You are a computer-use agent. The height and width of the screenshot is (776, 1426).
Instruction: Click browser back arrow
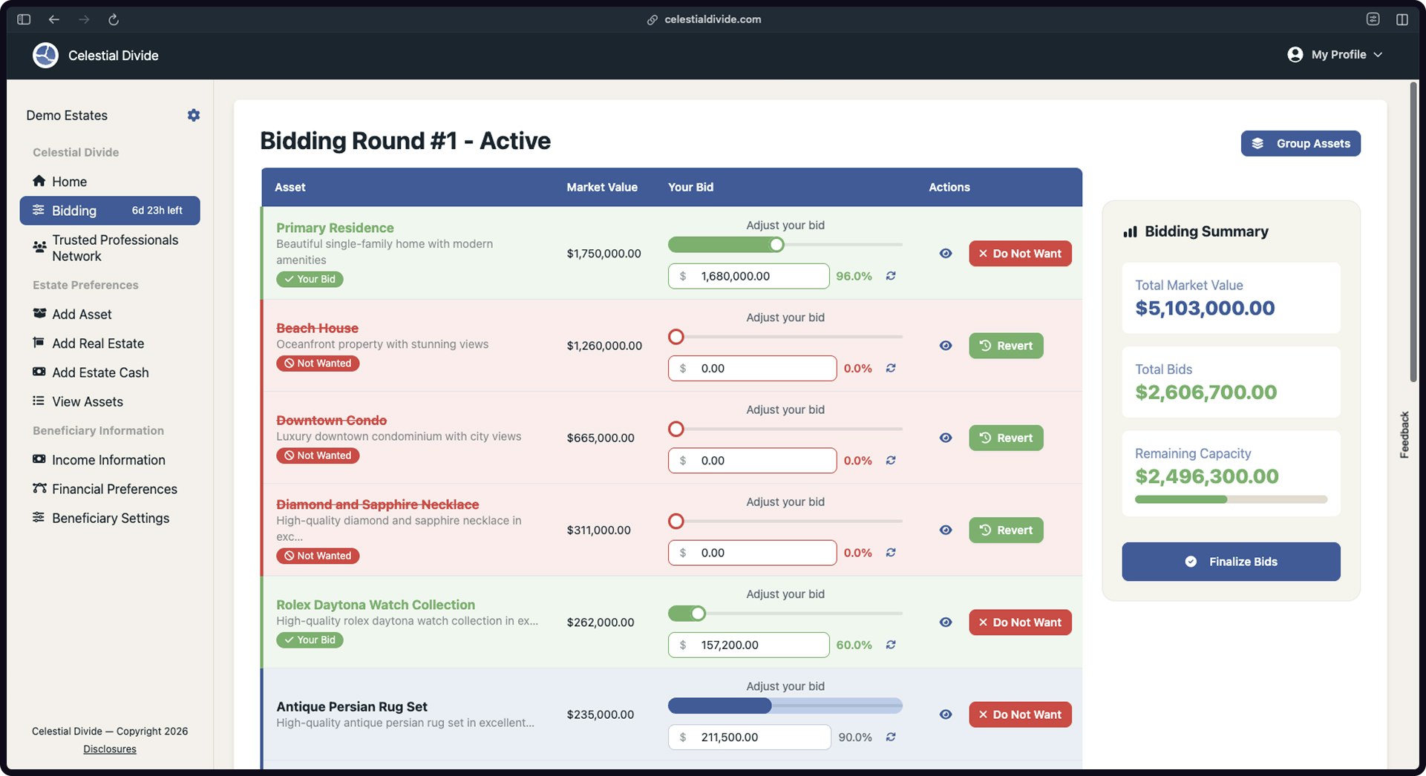53,19
